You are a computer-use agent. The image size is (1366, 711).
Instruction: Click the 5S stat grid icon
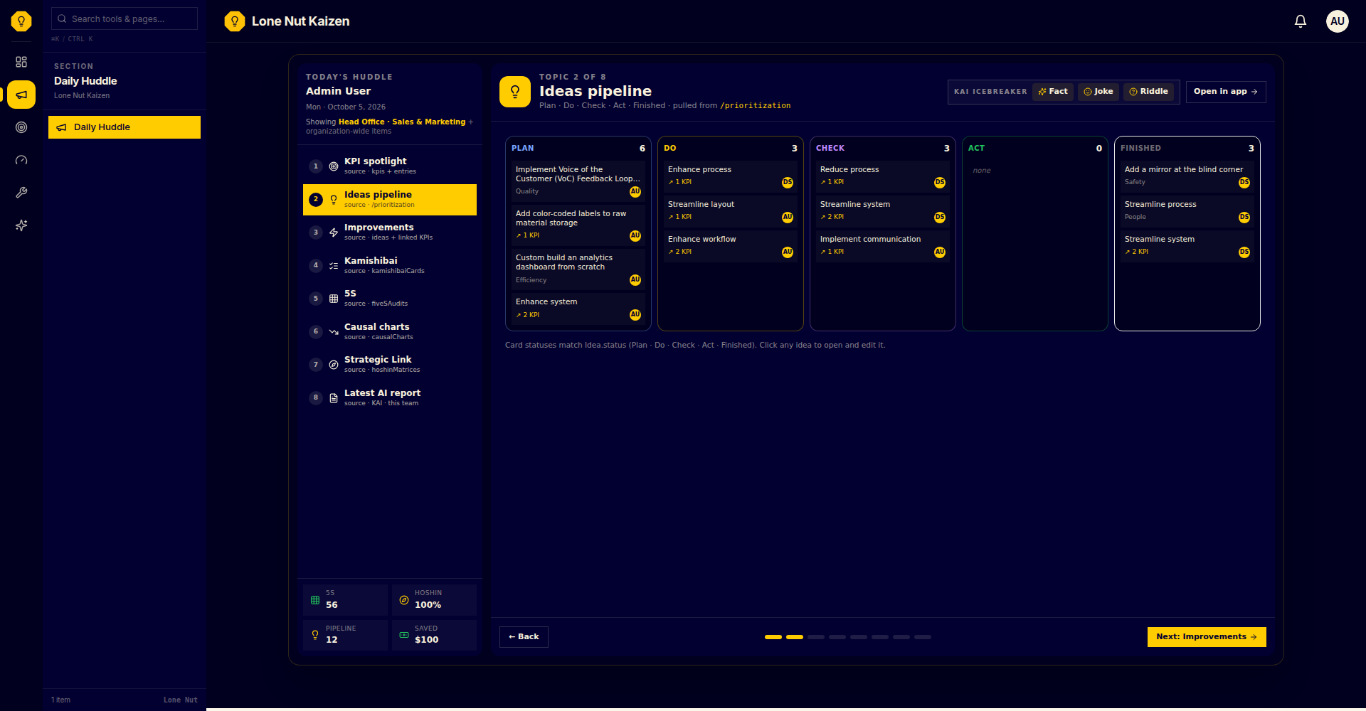[x=315, y=600]
